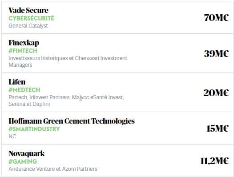234x177 pixels.
Task: Click the 39M€ funding amount
Action: pyautogui.click(x=216, y=53)
